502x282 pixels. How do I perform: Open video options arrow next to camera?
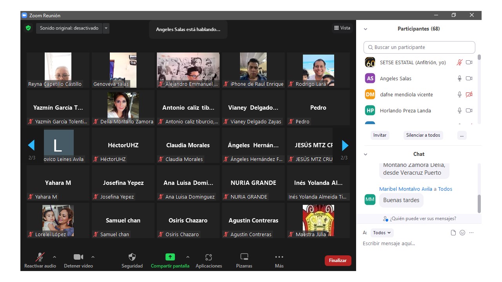[93, 257]
